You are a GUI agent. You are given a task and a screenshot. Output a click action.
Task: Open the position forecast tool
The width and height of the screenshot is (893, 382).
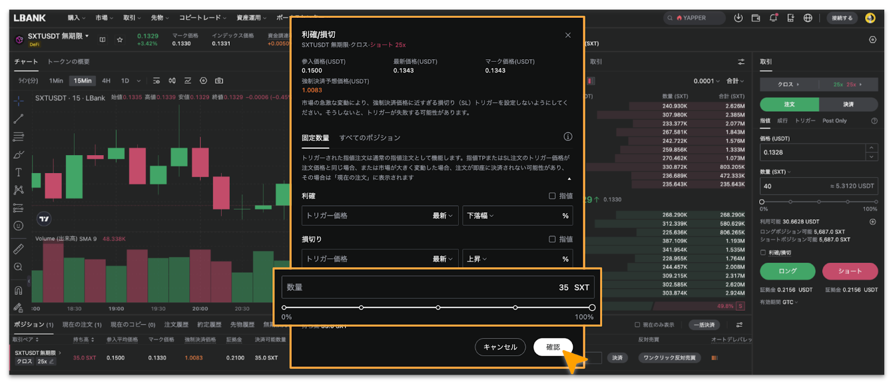pyautogui.click(x=18, y=208)
